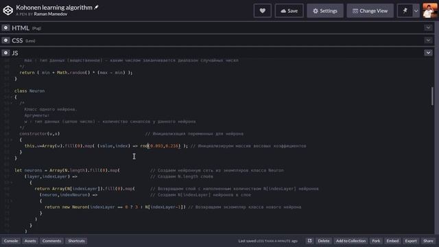The image size is (439, 247).
Task: Open the Assets panel
Action: point(30,241)
